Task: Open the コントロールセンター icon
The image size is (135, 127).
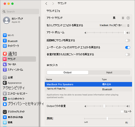Action: pyautogui.click(x=5, y=93)
